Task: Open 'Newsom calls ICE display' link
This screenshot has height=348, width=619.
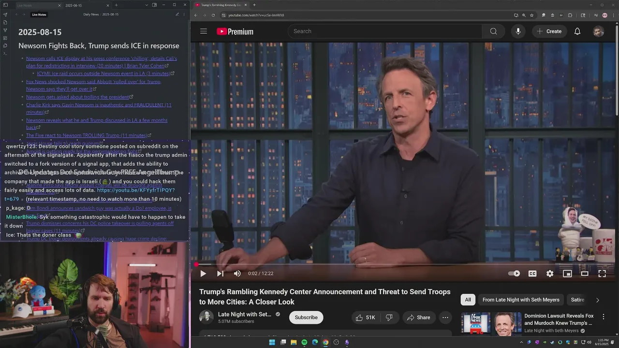Action: (102, 62)
